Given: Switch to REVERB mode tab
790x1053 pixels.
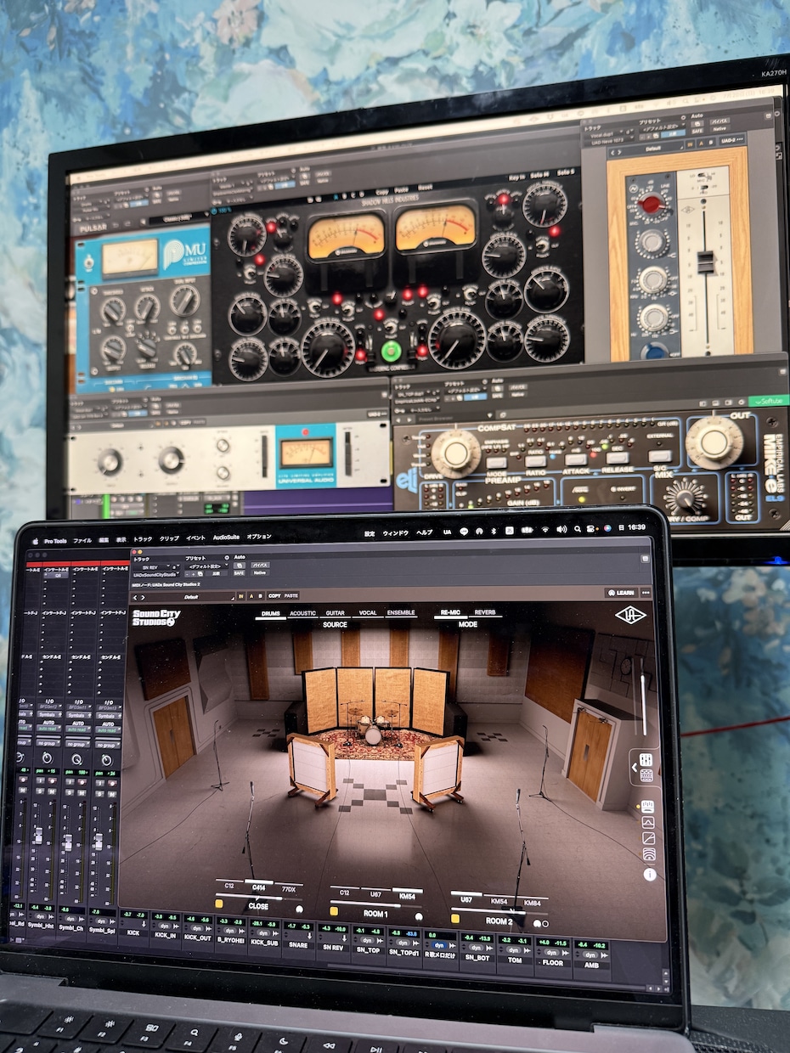Looking at the screenshot, I should (485, 612).
